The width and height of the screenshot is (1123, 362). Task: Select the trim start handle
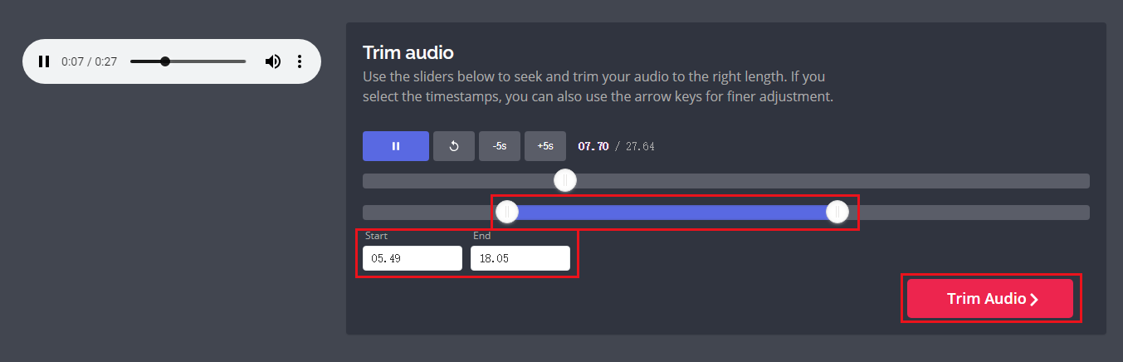tap(507, 213)
